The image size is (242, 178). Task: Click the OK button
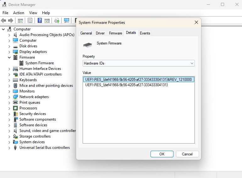162,154
